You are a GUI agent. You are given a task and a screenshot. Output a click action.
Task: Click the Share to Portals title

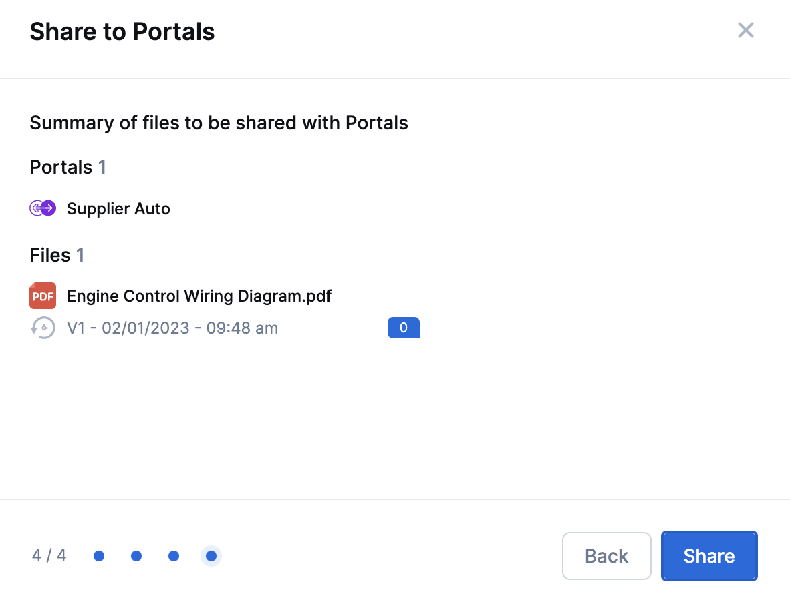click(122, 31)
